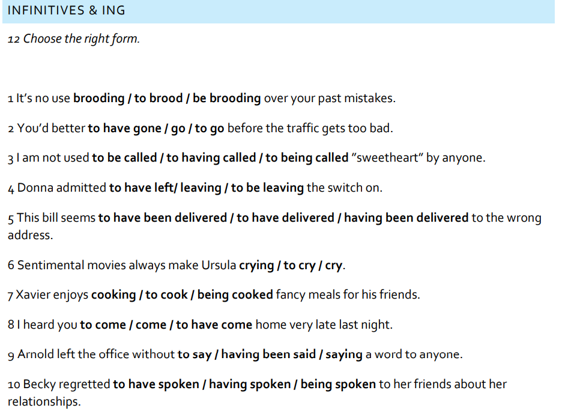Select 'to being called' in sentence 3
The image size is (571, 411).
coord(307,158)
